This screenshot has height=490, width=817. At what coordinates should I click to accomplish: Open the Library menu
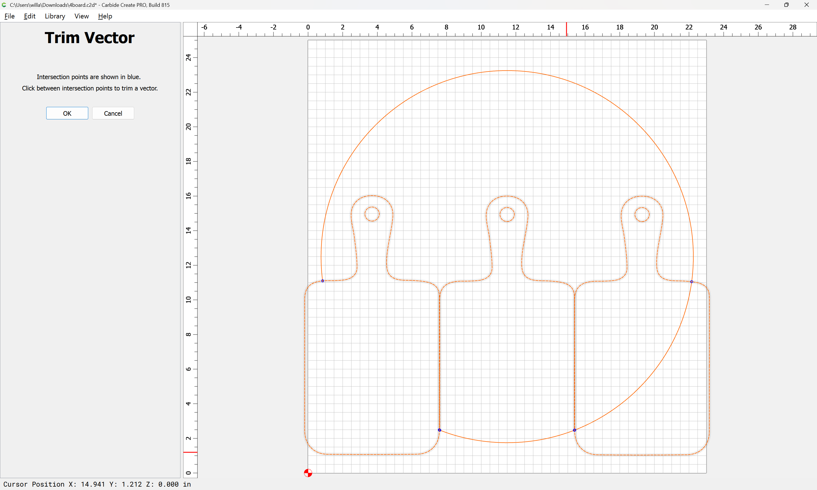(55, 16)
